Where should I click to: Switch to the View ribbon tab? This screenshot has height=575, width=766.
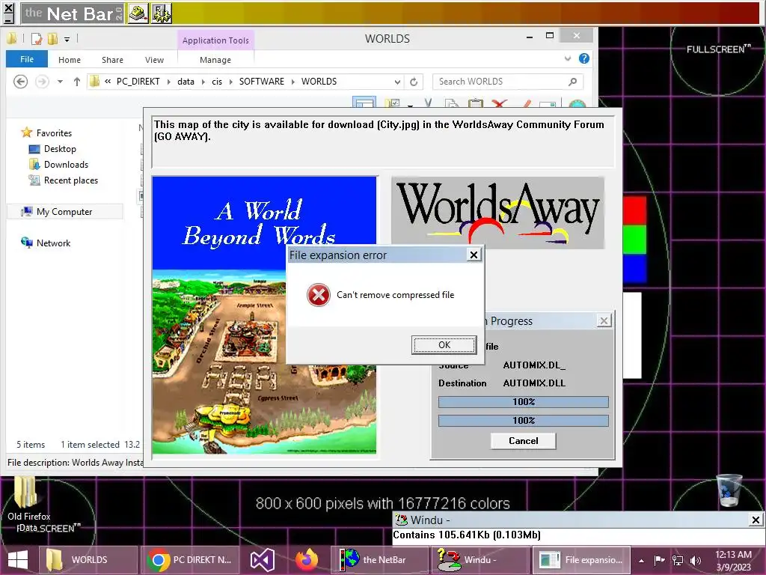point(154,60)
